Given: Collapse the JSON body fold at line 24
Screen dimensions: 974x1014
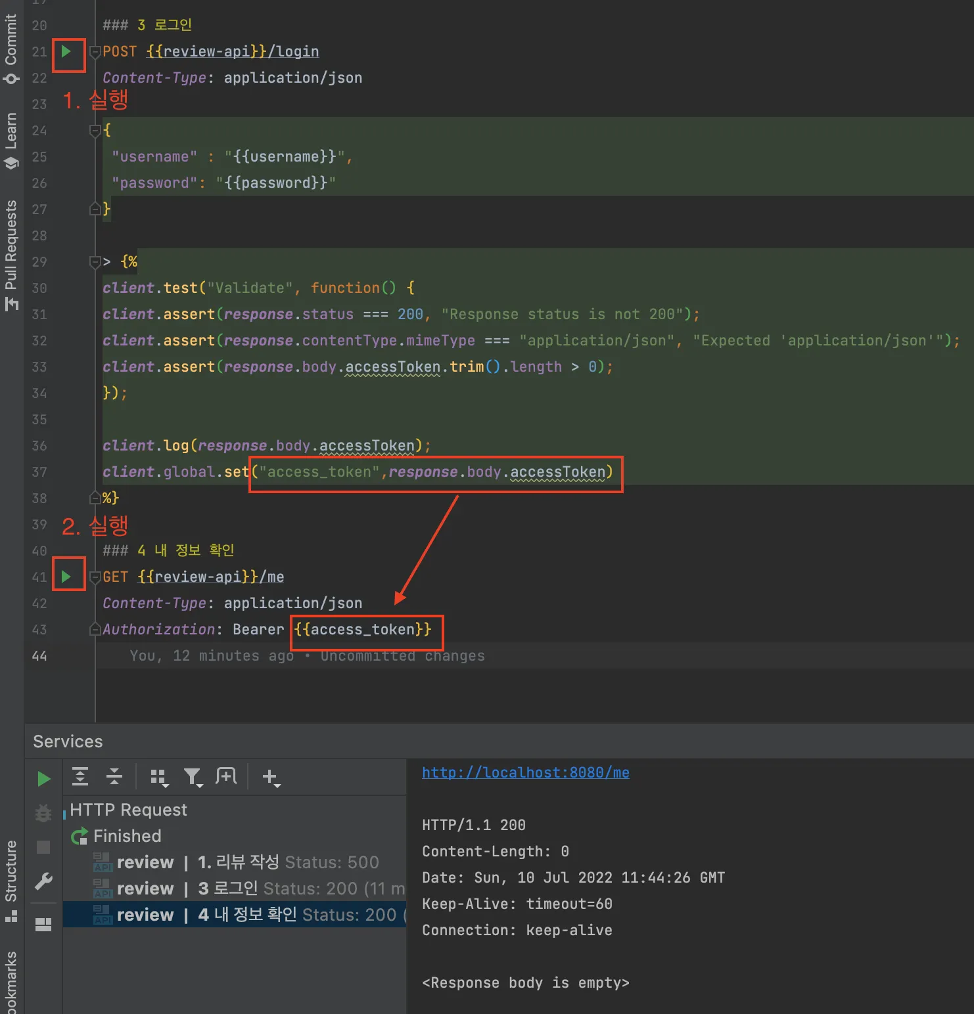Looking at the screenshot, I should click(95, 131).
